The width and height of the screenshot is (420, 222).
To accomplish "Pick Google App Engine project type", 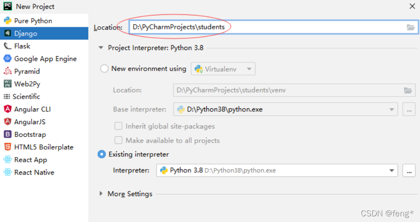I will 44,59.
